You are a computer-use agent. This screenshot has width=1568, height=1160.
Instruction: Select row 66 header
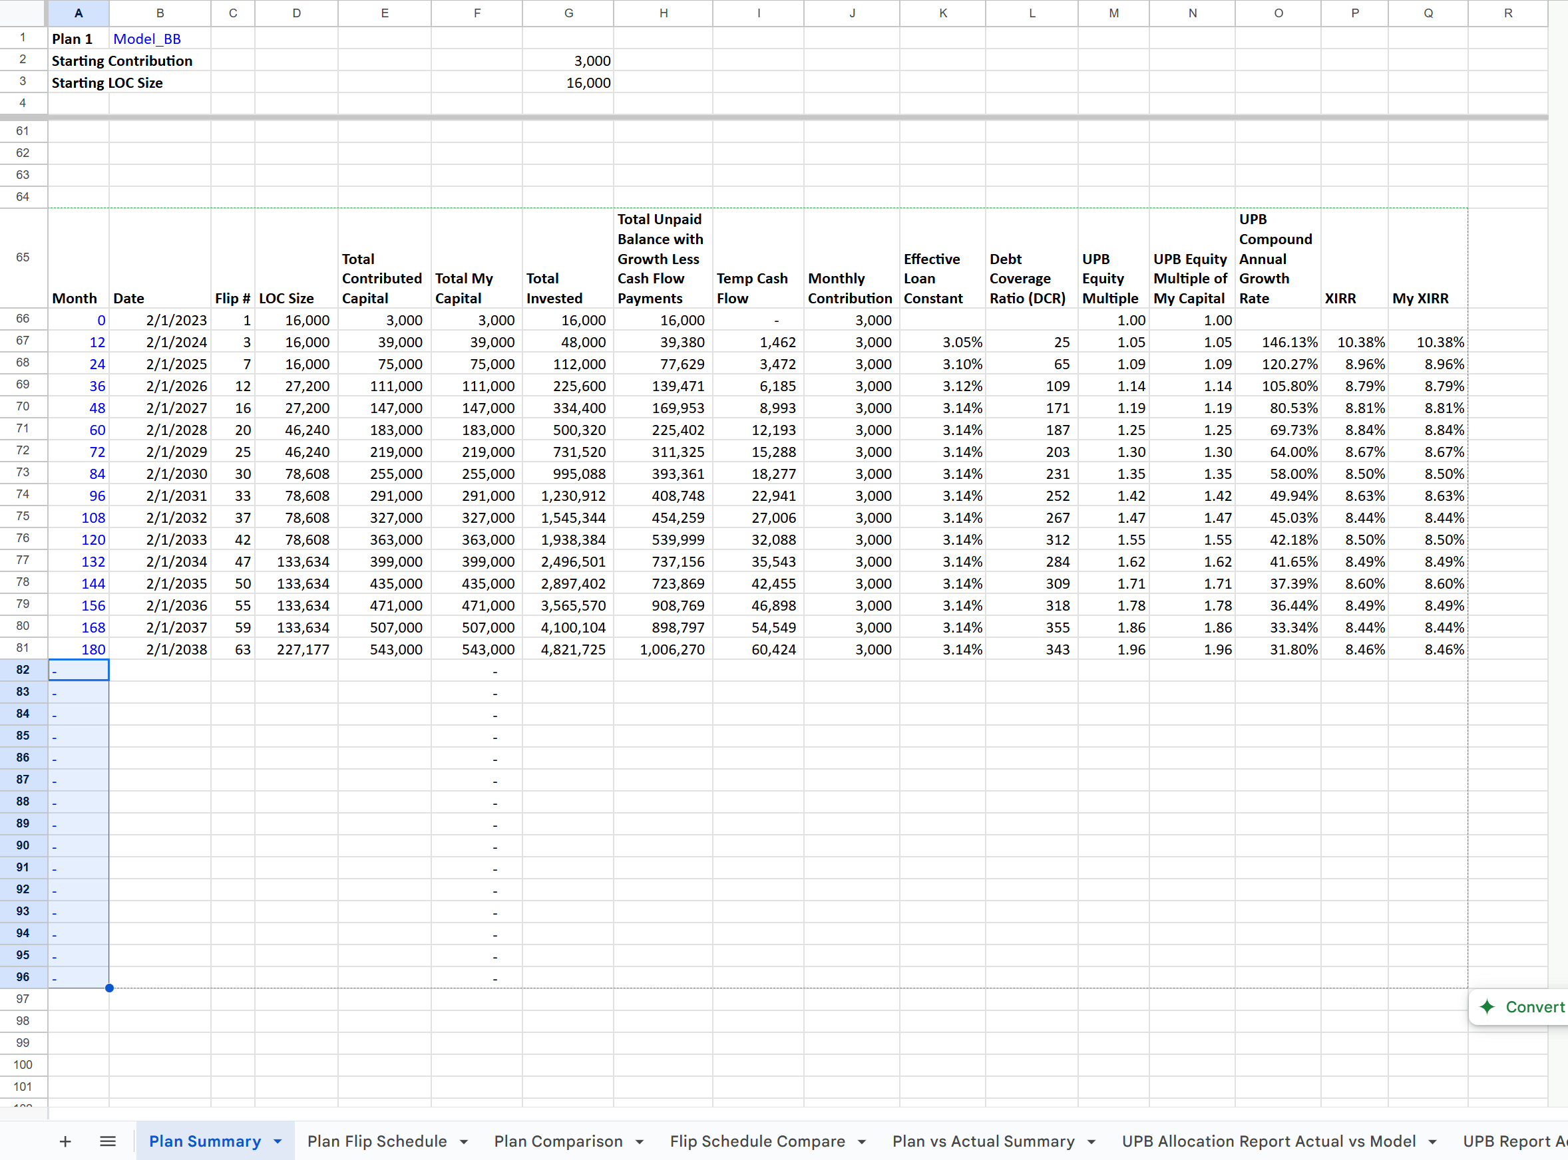coord(23,319)
